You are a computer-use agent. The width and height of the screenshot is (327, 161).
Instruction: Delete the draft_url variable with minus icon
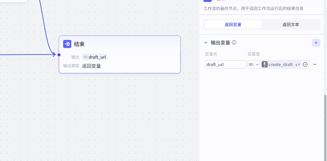315,64
